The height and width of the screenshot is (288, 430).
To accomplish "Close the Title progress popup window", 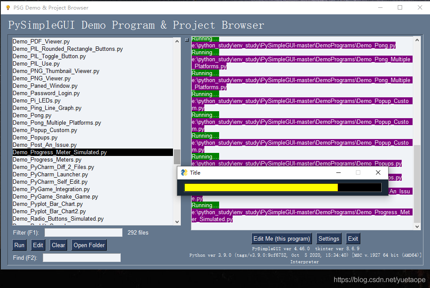I will 378,172.
